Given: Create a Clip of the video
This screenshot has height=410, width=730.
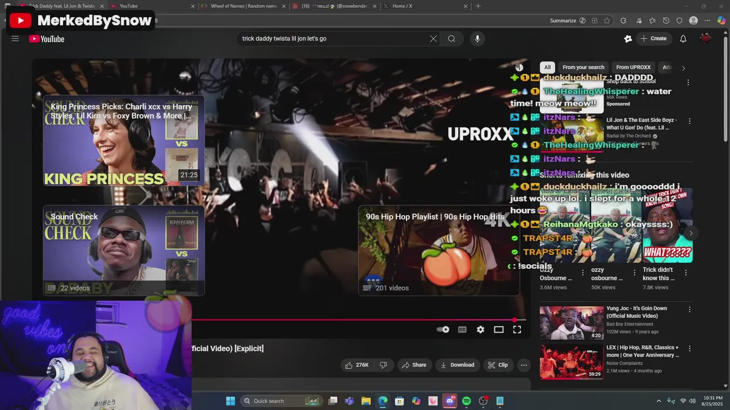Looking at the screenshot, I should click(498, 365).
